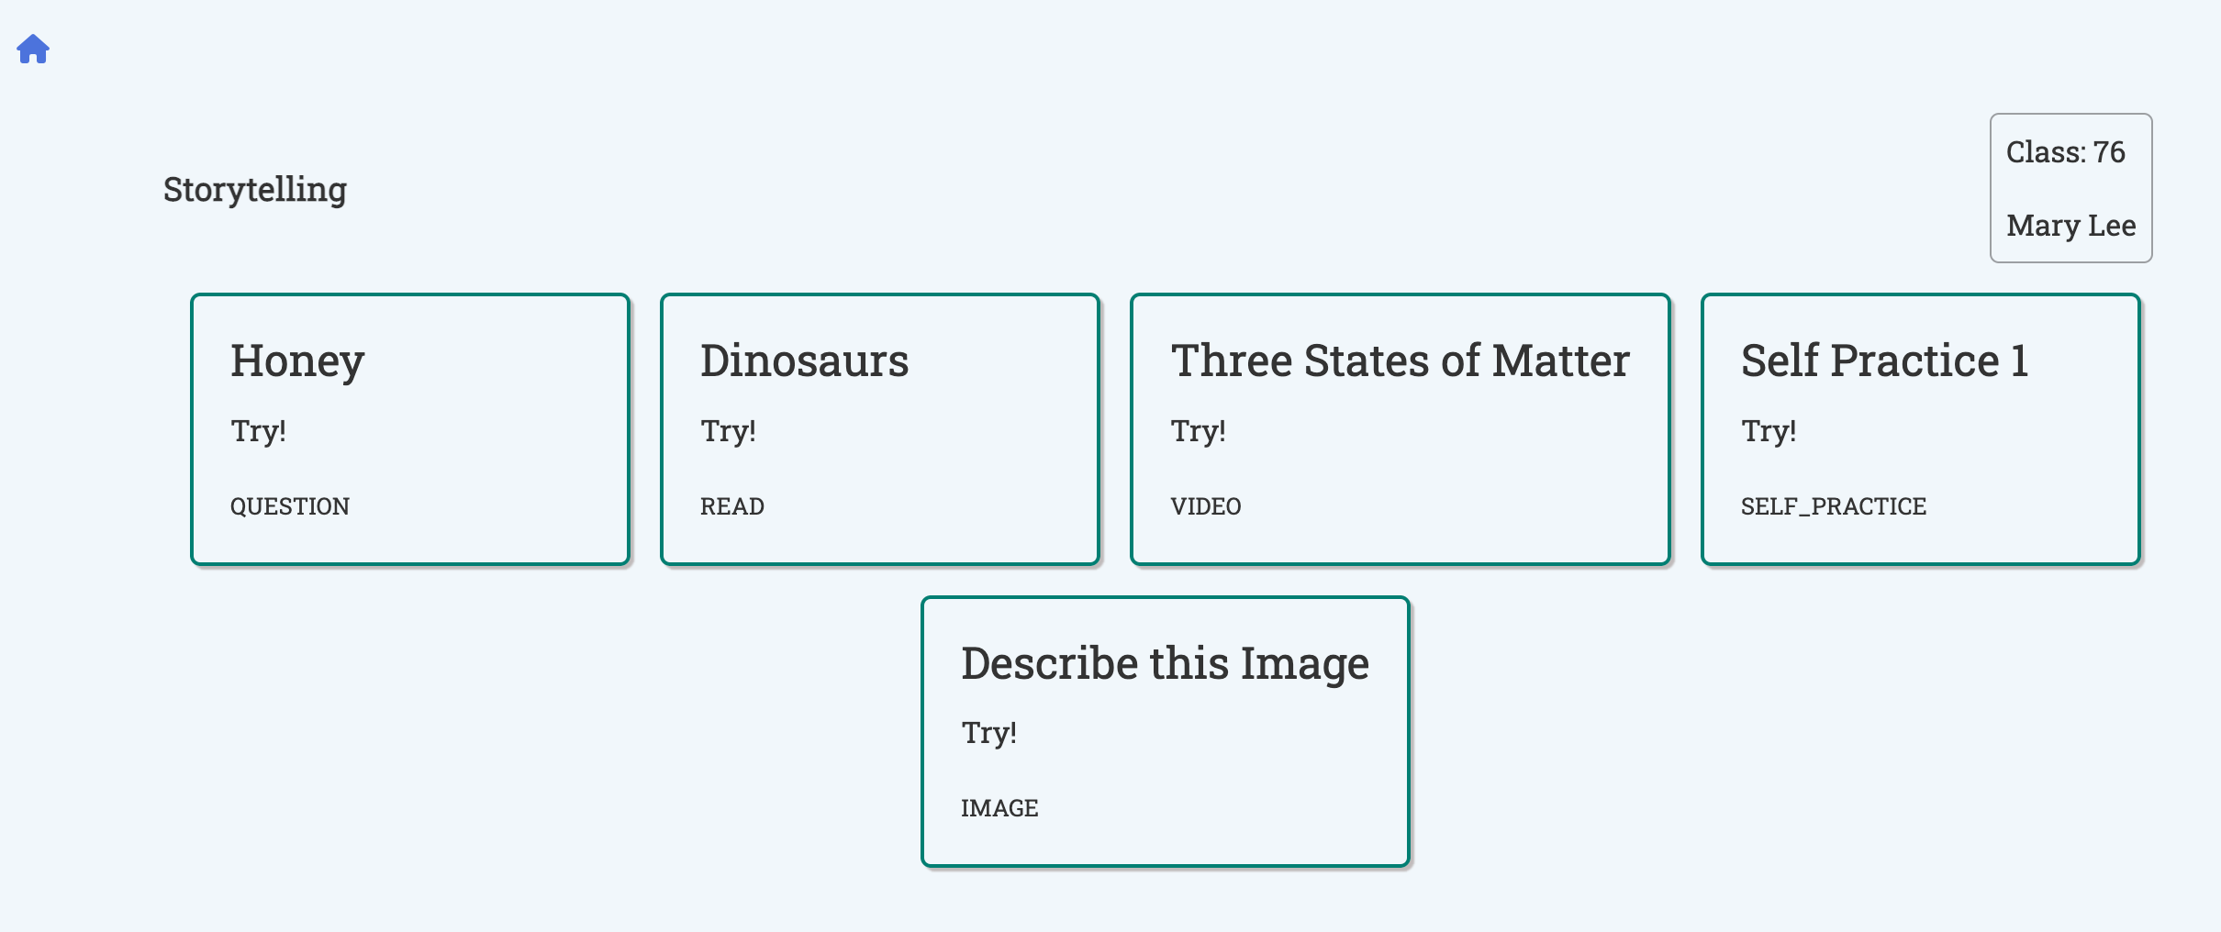Click the Class: 76 text
Viewport: 2221px width, 932px height.
(2065, 151)
